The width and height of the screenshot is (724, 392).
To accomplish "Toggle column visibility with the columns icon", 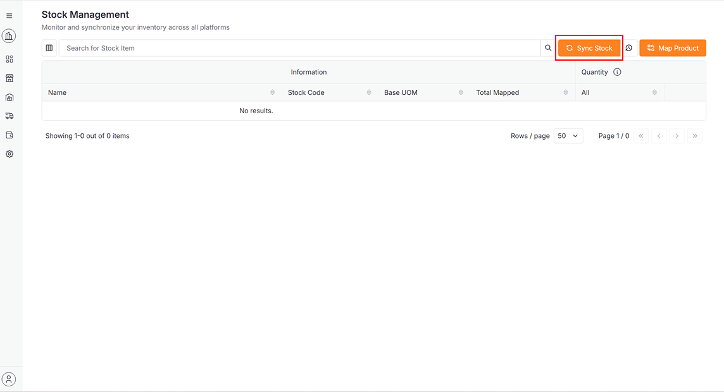I will [49, 48].
